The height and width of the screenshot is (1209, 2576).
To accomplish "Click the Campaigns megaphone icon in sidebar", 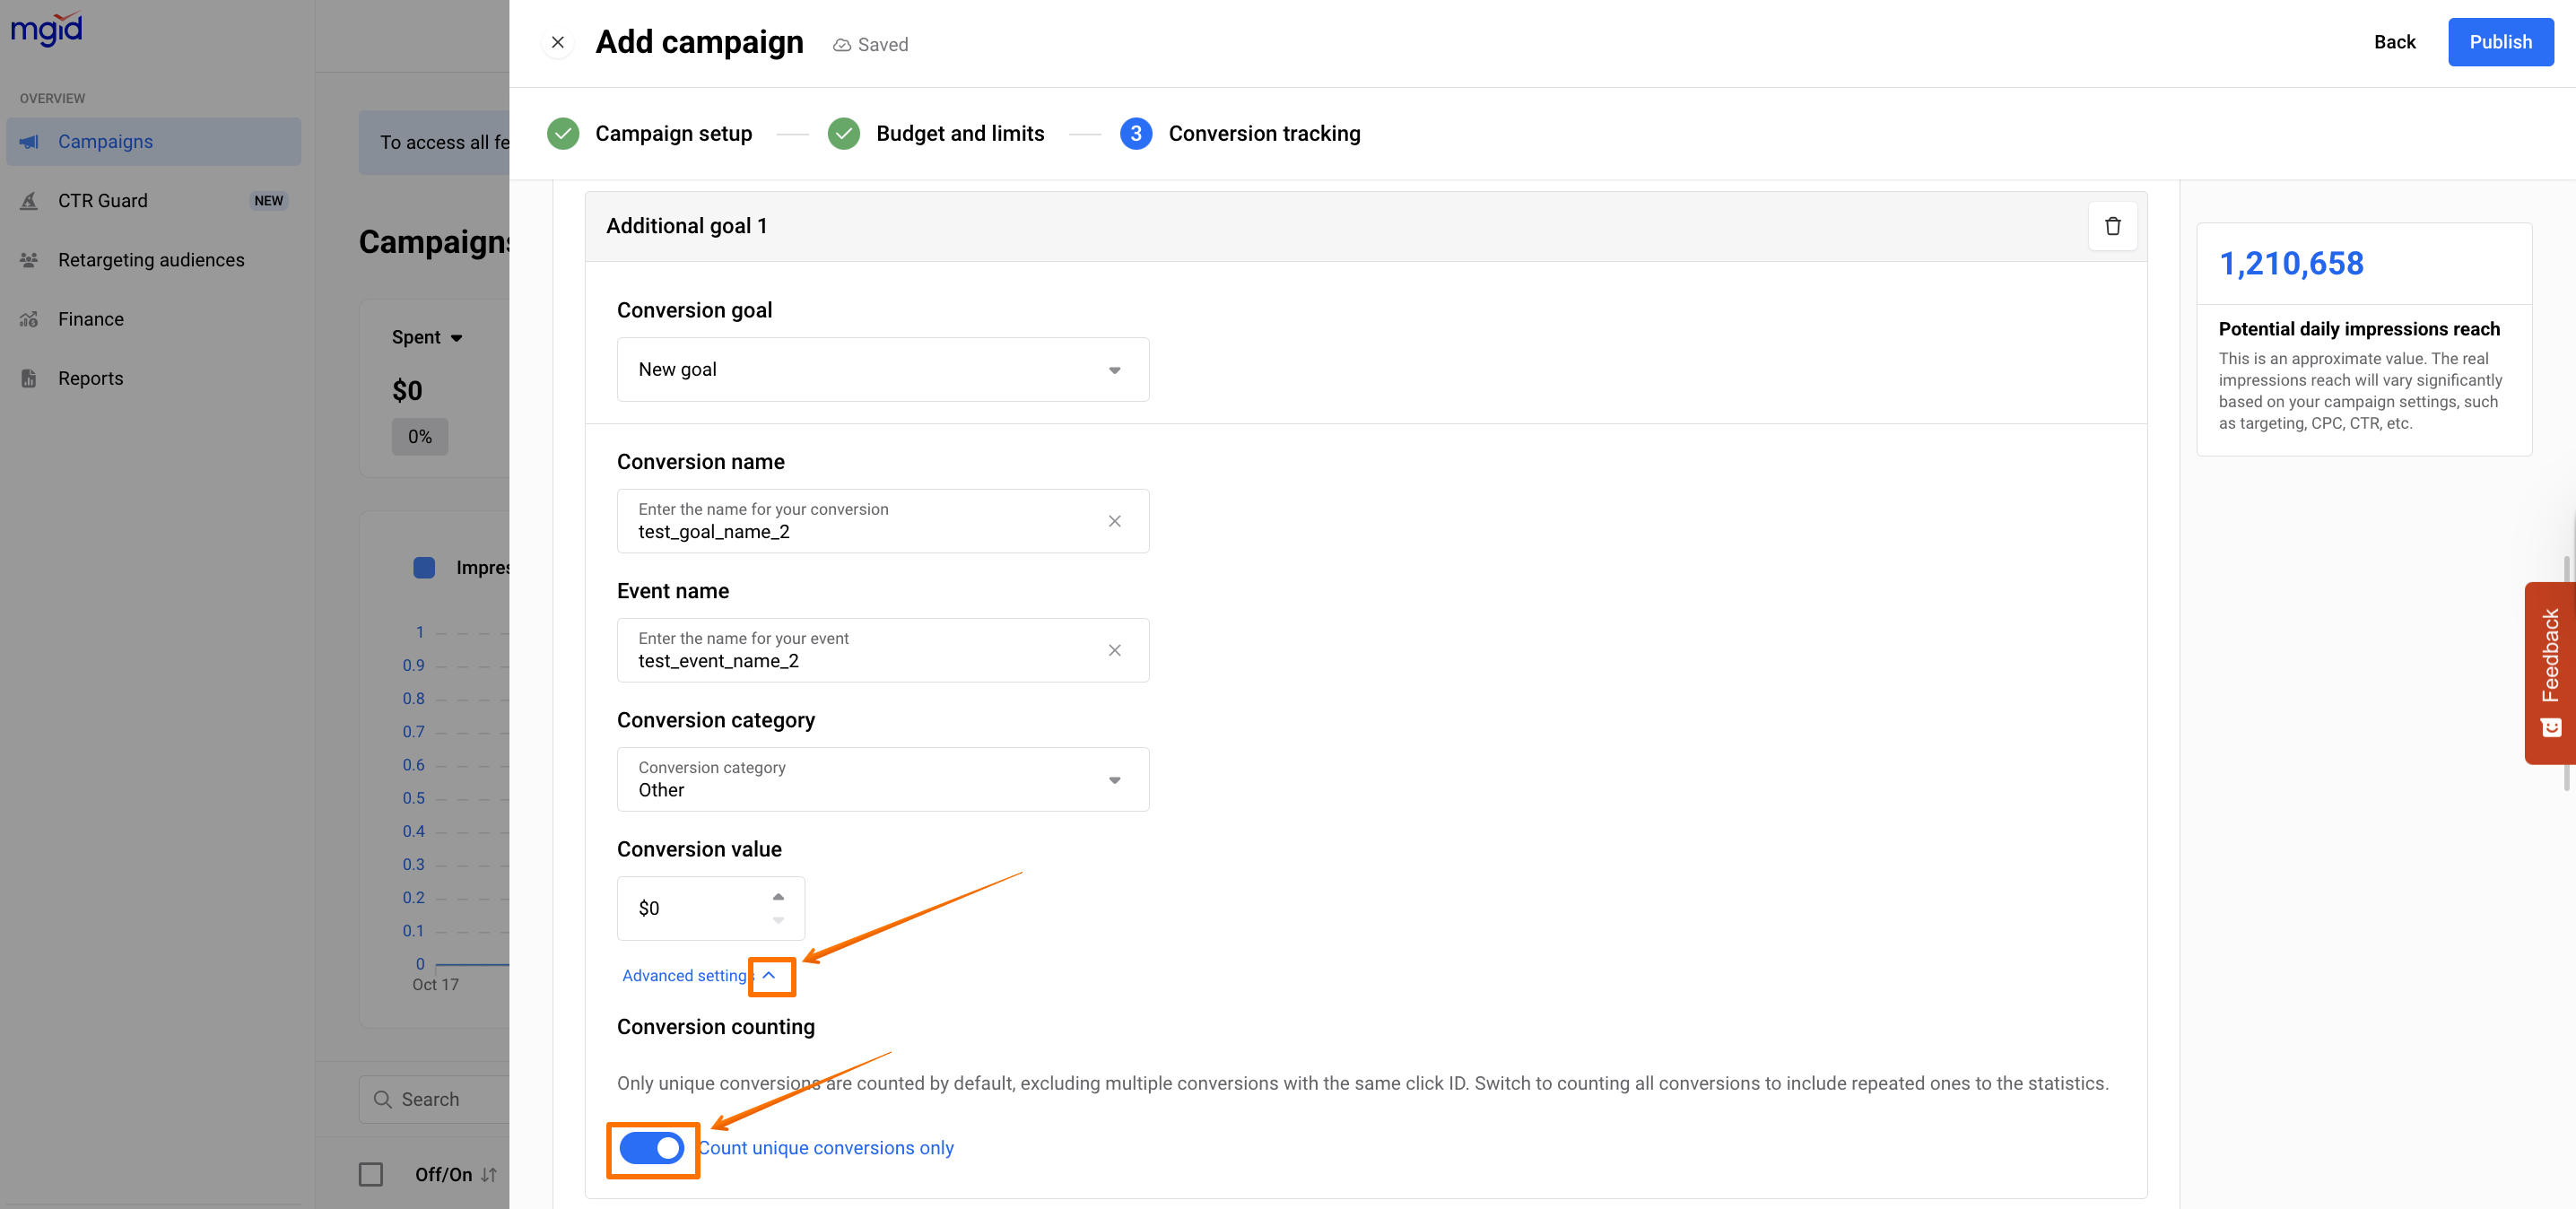I will (29, 142).
